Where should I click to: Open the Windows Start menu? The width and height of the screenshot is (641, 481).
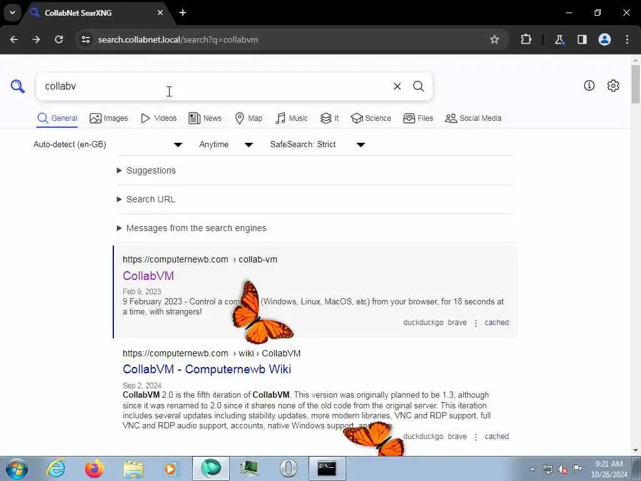click(x=17, y=468)
